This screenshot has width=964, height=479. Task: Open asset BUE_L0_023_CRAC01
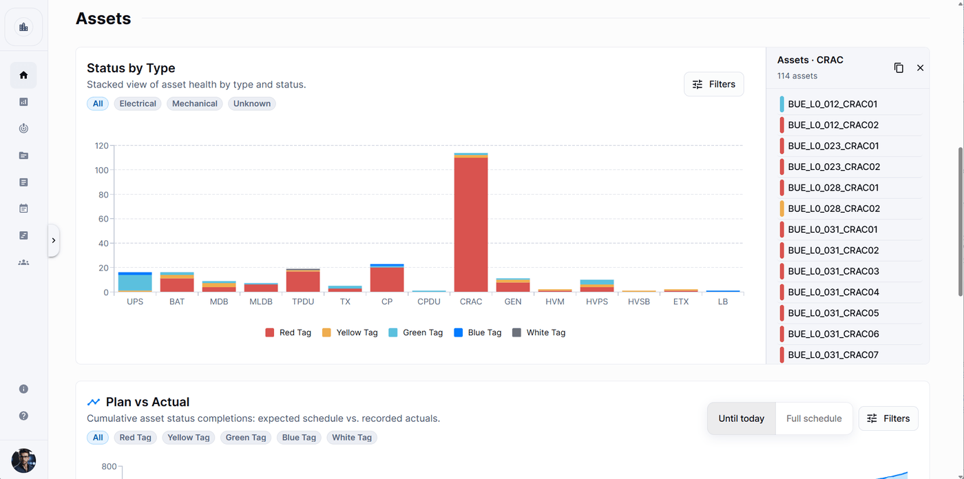pyautogui.click(x=850, y=146)
